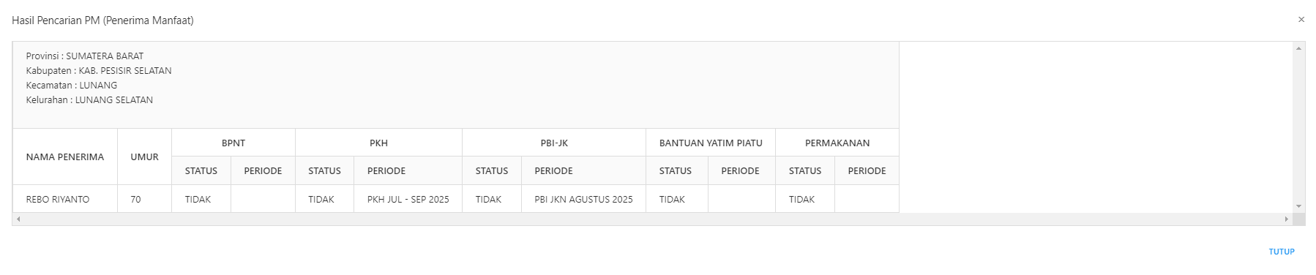Click the PKH group header
Image resolution: width=1316 pixels, height=275 pixels.
tap(378, 143)
